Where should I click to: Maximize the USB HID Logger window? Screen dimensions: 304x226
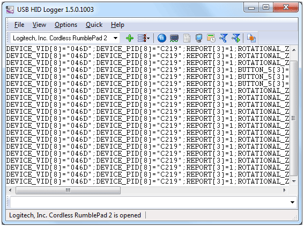coord(266,8)
